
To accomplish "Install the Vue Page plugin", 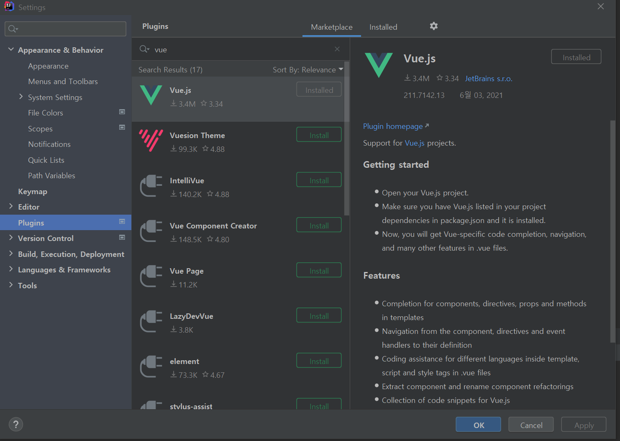I will (x=319, y=270).
